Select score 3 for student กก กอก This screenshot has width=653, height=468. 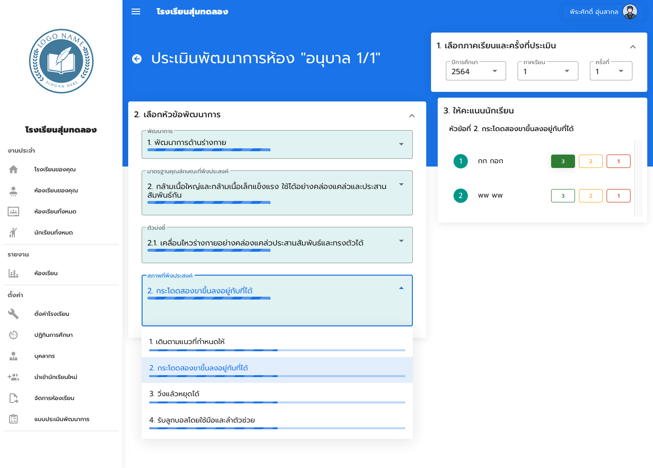pos(563,161)
